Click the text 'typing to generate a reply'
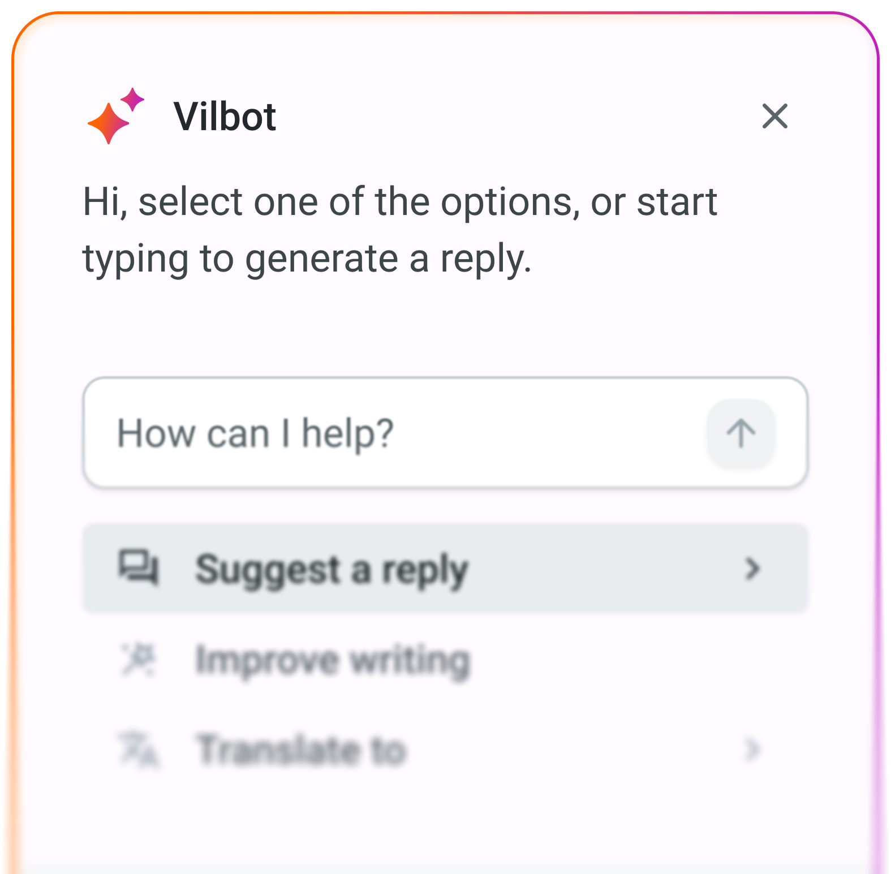 [x=307, y=259]
